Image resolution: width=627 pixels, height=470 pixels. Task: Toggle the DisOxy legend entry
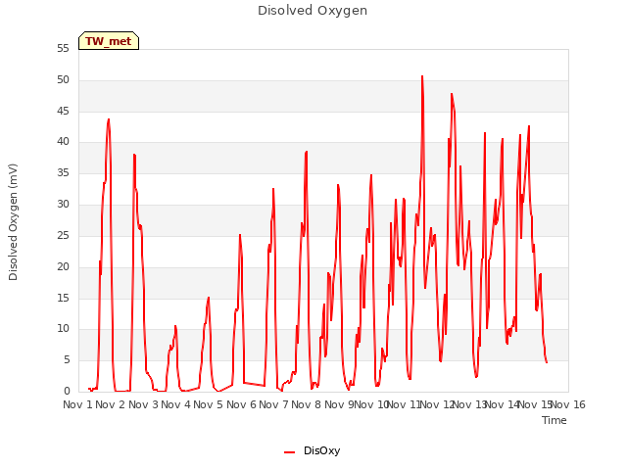click(312, 450)
